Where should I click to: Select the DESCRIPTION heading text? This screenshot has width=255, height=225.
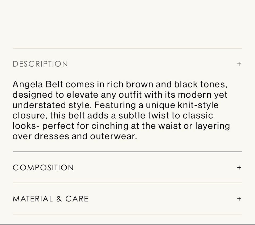tap(40, 64)
